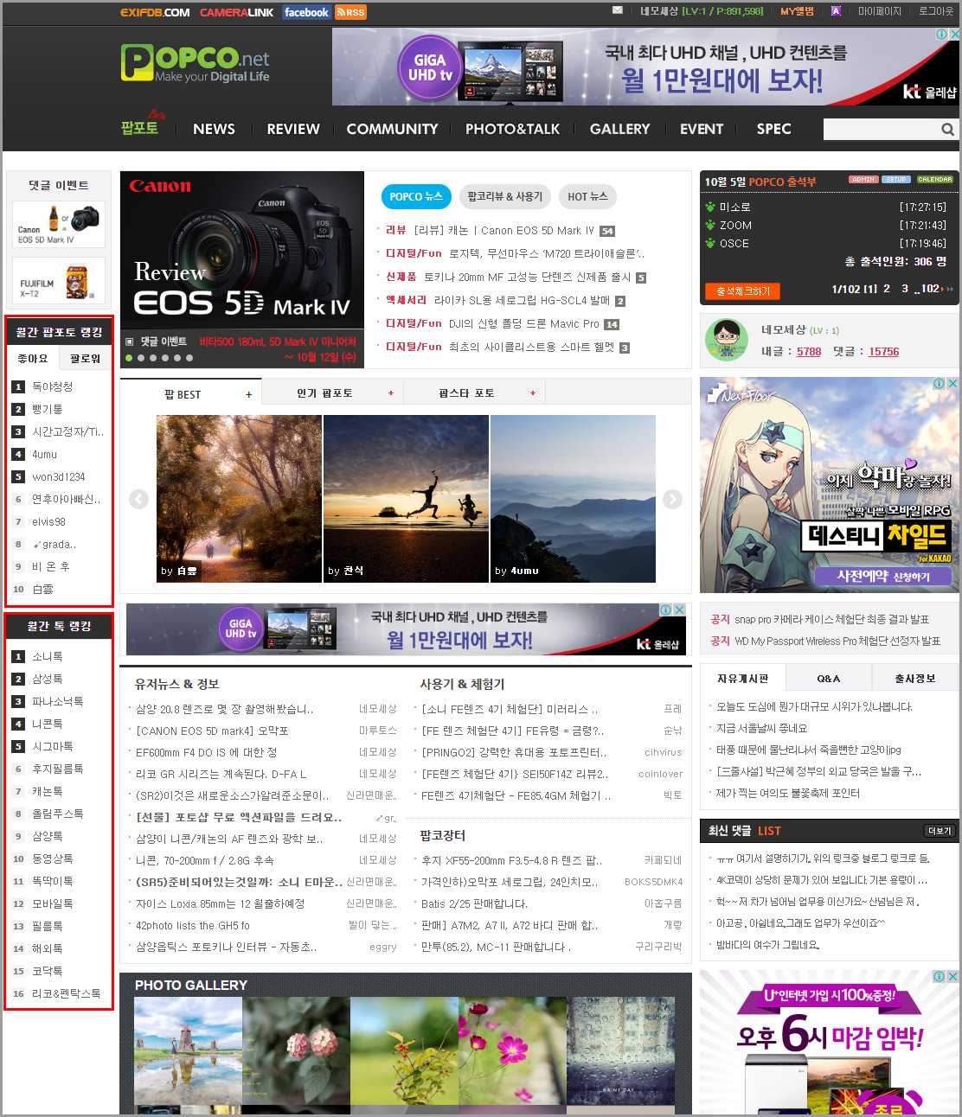Open the COMMUNITY menu

point(392,129)
